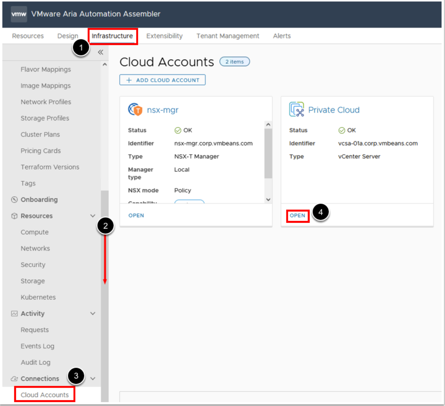
Task: Select the Onboarding sidebar item
Action: [39, 200]
